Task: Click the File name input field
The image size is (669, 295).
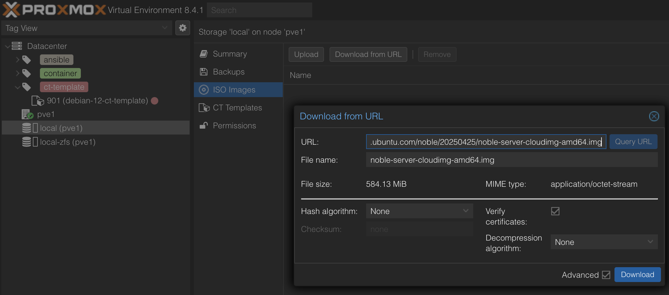Action: 511,160
